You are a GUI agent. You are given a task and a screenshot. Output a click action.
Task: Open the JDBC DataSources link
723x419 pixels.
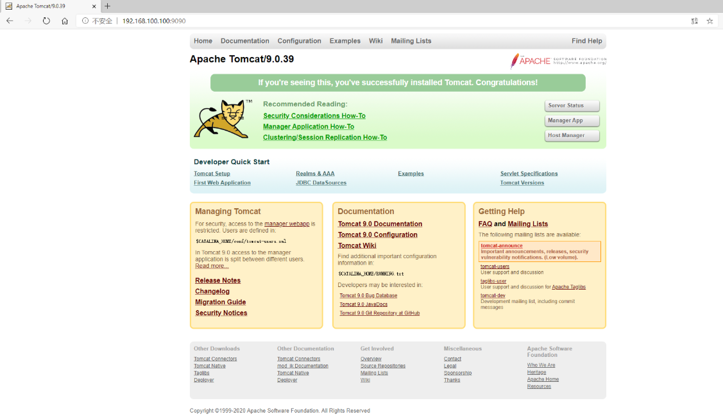[x=321, y=183]
